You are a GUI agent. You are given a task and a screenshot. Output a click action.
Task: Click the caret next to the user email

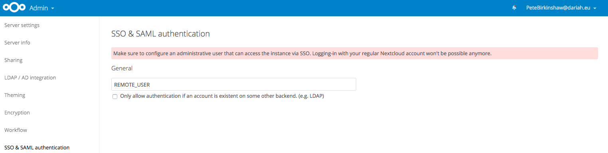(x=595, y=8)
